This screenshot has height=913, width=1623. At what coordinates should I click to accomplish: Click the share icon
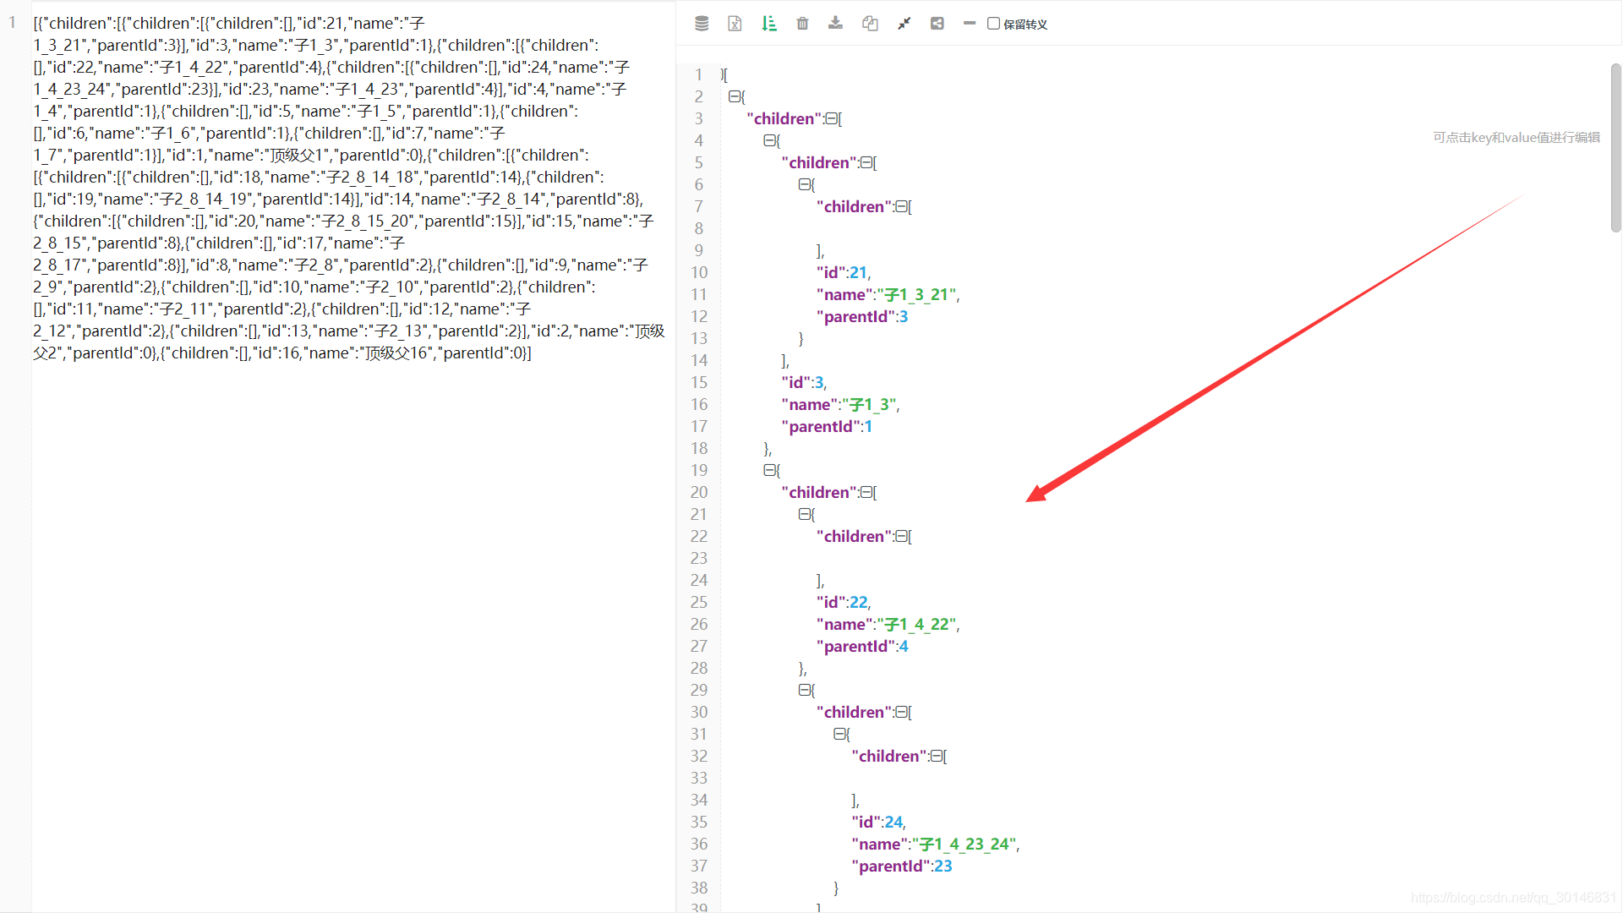(937, 24)
